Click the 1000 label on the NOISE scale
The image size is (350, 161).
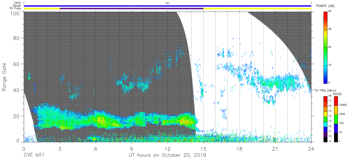click(x=342, y=114)
